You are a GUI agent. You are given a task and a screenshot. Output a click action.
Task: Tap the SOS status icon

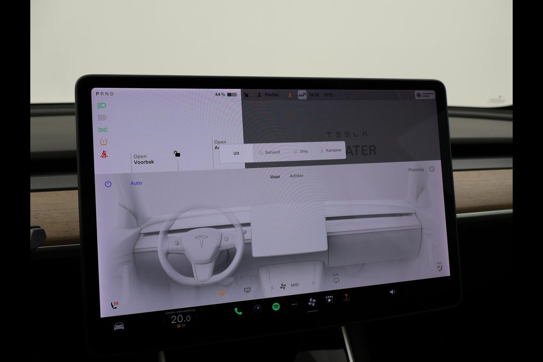coord(302,95)
